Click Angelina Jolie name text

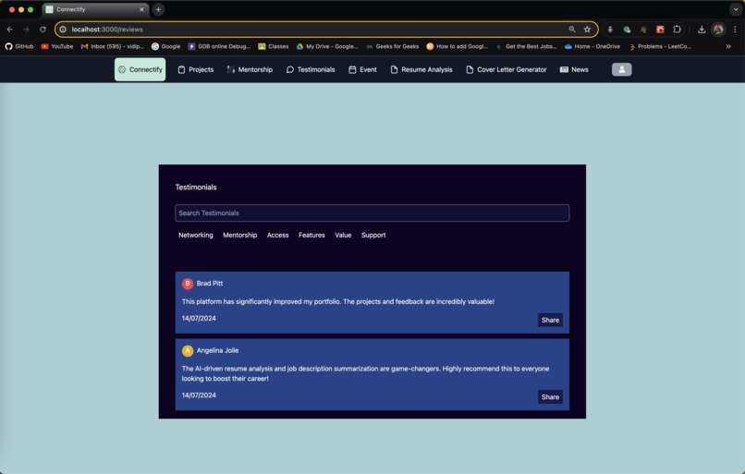(x=217, y=350)
